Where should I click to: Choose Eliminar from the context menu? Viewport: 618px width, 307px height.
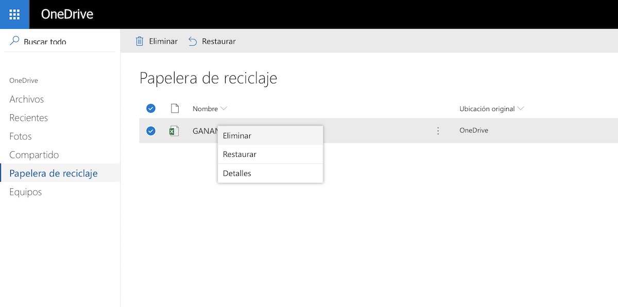point(237,136)
